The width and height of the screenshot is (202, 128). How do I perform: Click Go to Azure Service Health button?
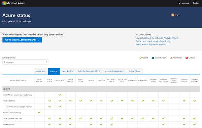22,40
